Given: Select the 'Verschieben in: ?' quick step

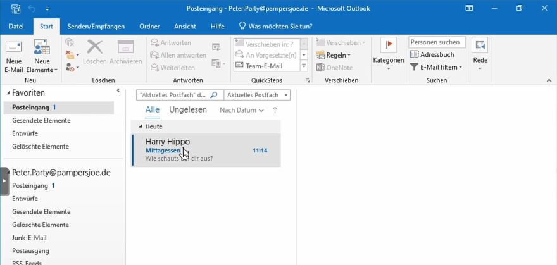Looking at the screenshot, I should [267, 44].
